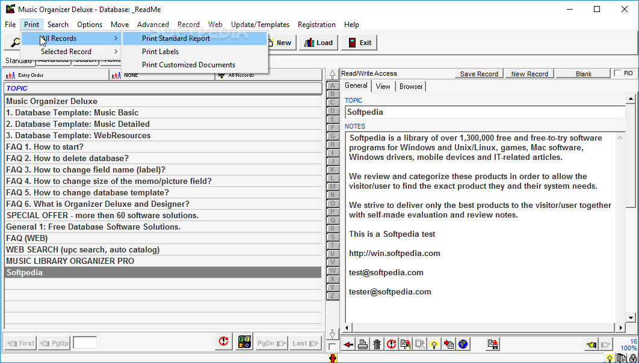Image resolution: width=639 pixels, height=363 pixels.
Task: Select row 'FAQ 1. How to start?'
Action: (x=163, y=147)
